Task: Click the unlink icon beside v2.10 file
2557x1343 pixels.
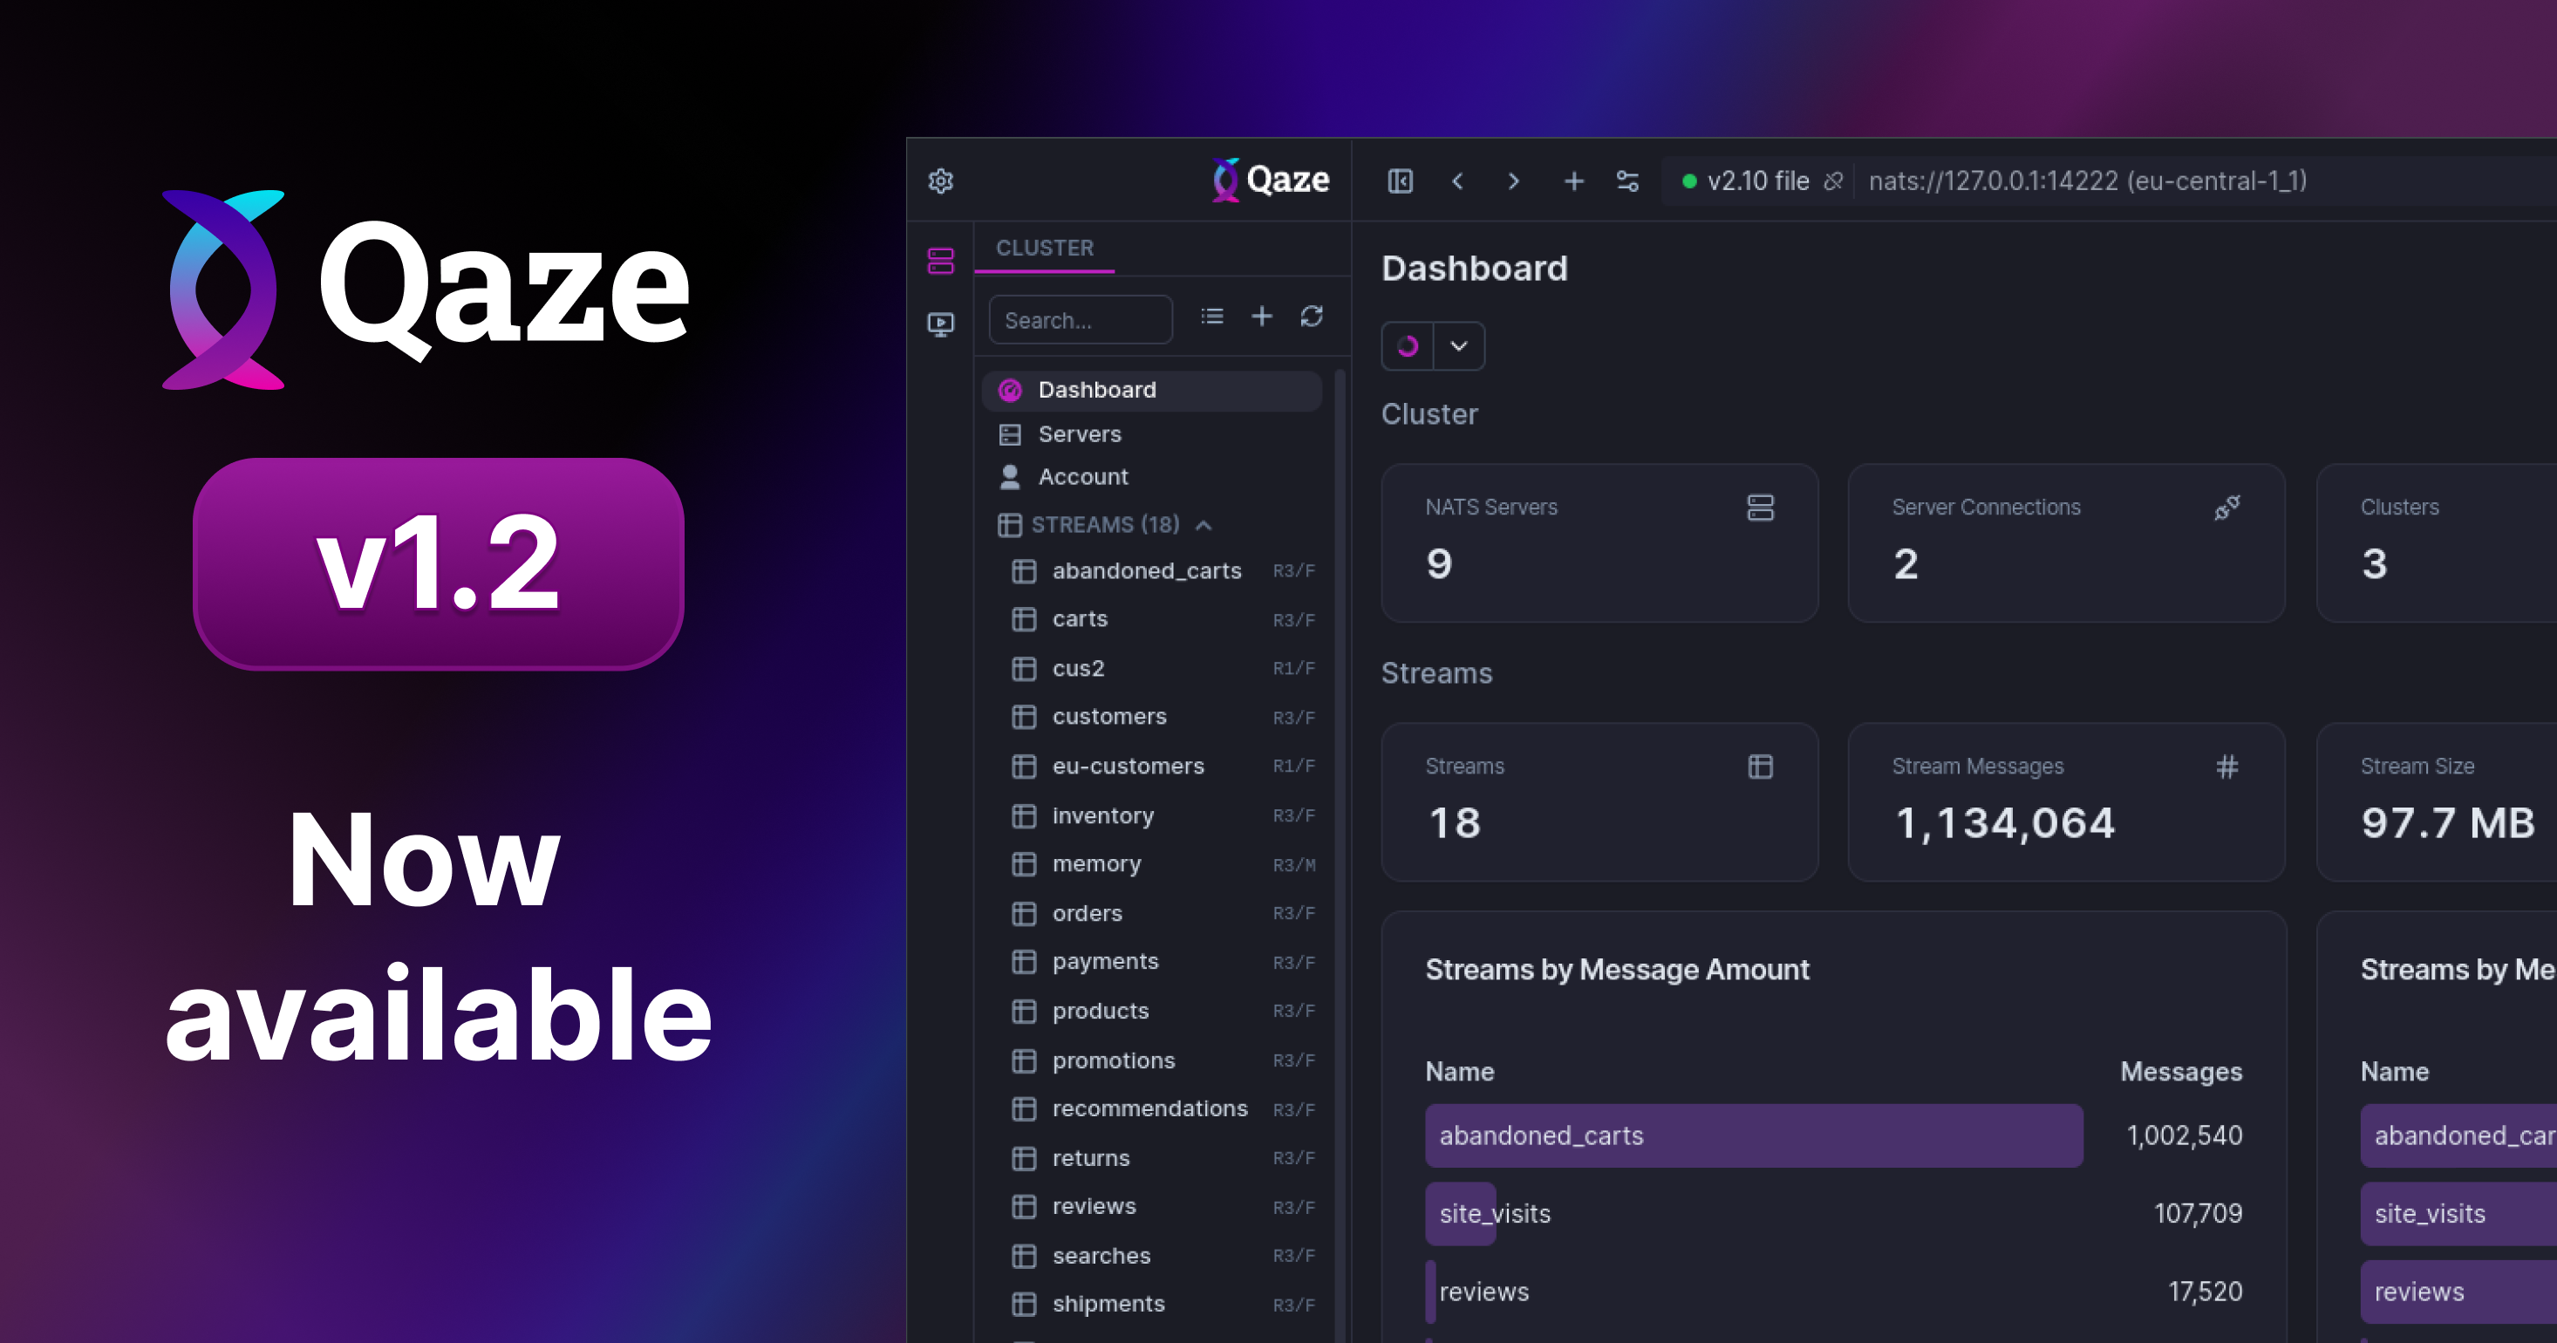Action: 1833,181
